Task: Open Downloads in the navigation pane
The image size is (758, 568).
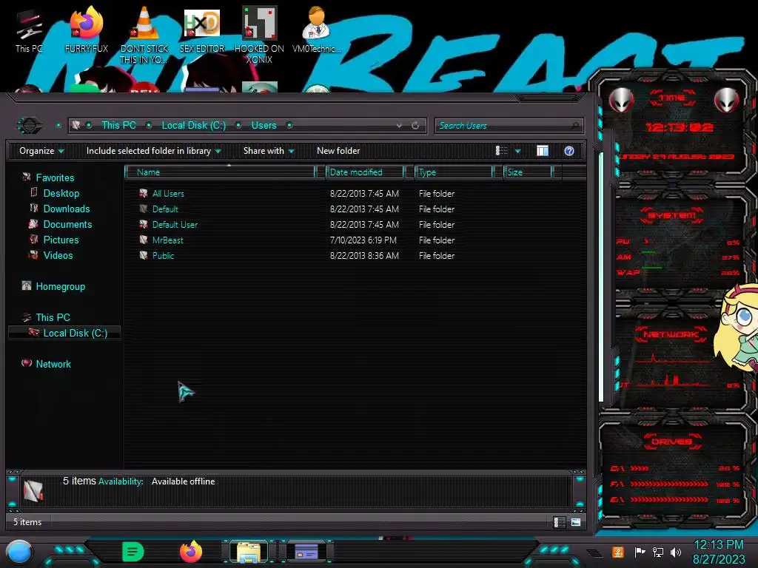Action: click(67, 209)
